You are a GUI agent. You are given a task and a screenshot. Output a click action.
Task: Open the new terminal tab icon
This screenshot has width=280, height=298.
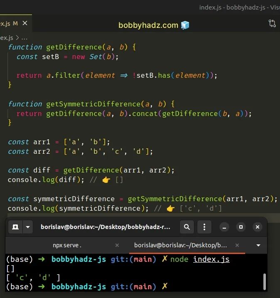[15, 227]
